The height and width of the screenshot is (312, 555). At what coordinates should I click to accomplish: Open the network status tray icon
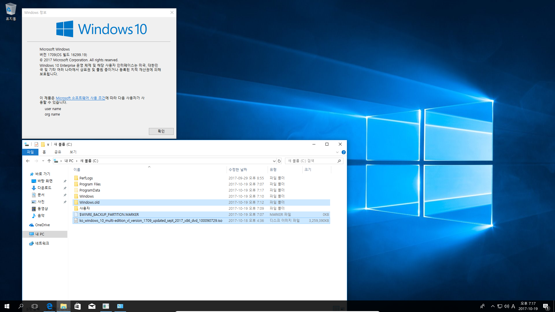(x=500, y=306)
